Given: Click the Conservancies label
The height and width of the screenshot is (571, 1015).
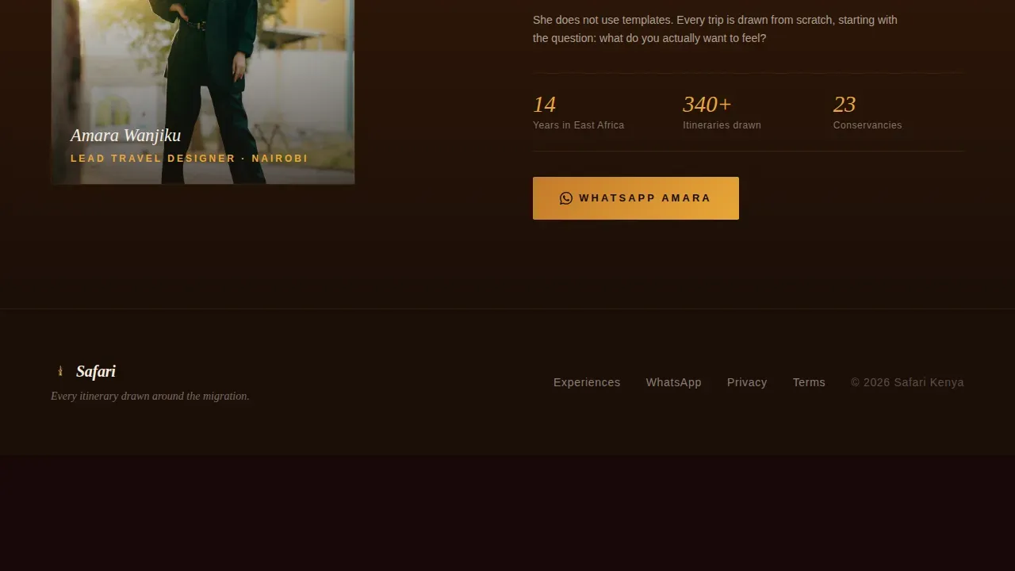Looking at the screenshot, I should pos(868,125).
